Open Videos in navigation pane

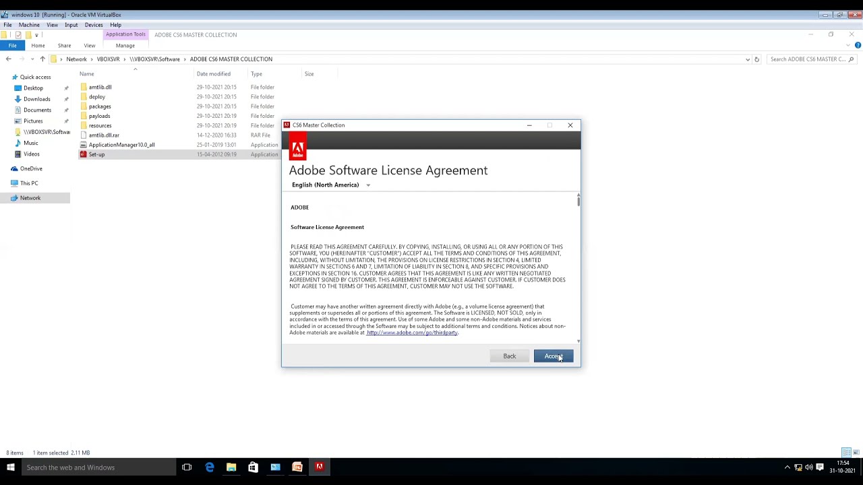(31, 154)
